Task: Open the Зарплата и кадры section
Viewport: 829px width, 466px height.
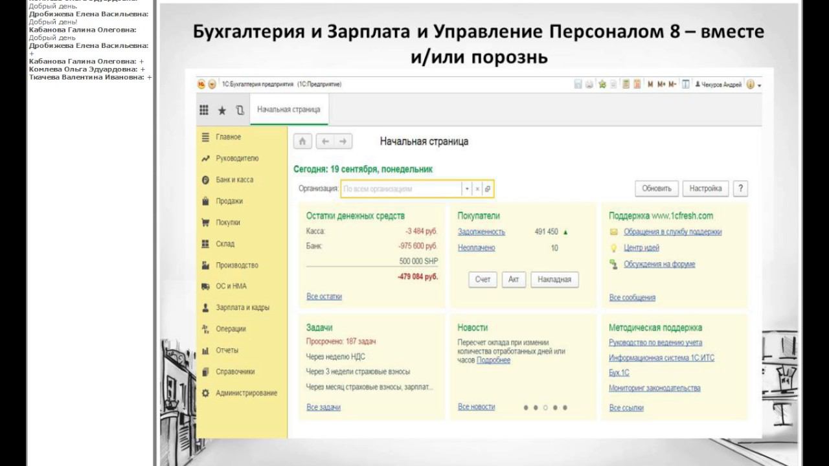Action: pyautogui.click(x=242, y=308)
